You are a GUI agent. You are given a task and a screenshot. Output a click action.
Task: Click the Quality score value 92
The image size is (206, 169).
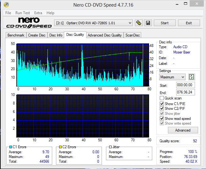point(195,141)
